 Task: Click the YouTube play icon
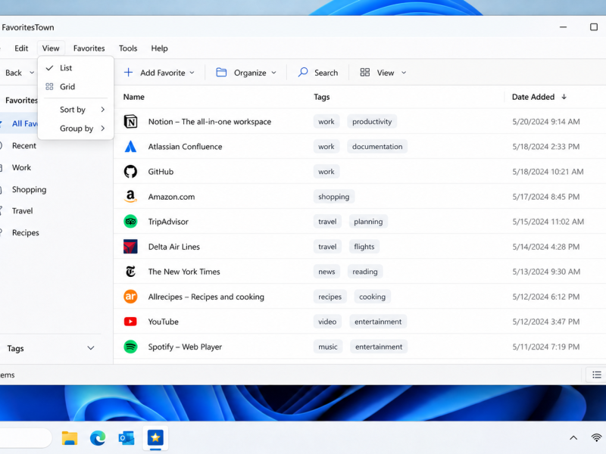130,322
